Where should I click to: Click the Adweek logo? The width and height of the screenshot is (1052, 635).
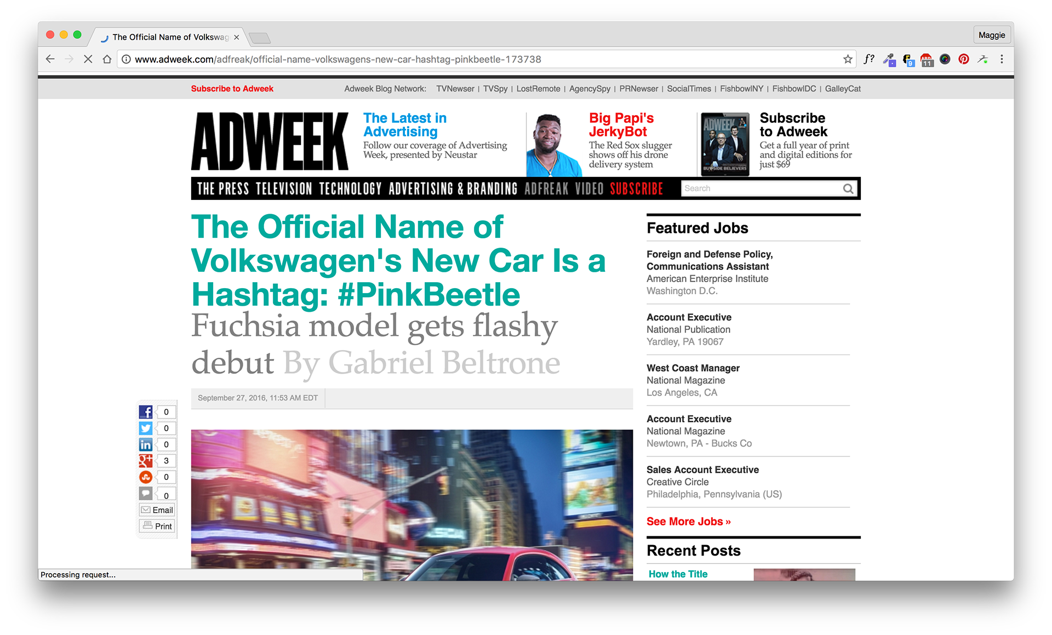270,141
